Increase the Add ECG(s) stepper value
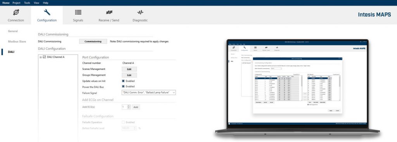This screenshot has height=142, width=397. [129, 106]
